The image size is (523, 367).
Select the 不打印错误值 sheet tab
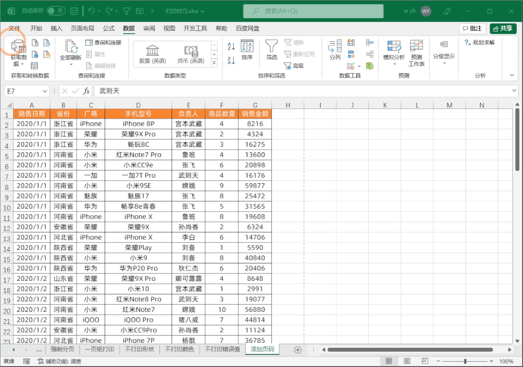[222, 350]
